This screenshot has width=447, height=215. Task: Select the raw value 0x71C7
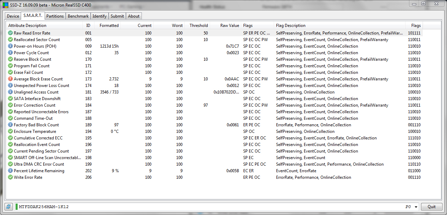click(x=232, y=46)
